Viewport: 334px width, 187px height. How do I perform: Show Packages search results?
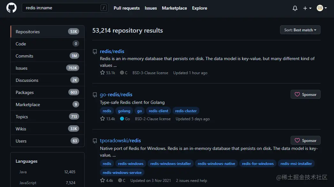(48, 92)
